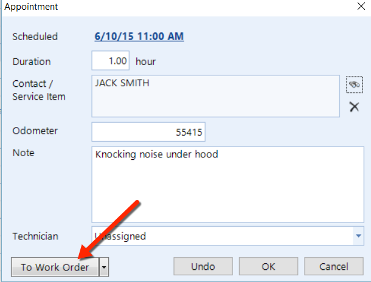Open the scheduled date link 6/10/15 11:00 AM
This screenshot has width=371, height=282.
(x=139, y=36)
